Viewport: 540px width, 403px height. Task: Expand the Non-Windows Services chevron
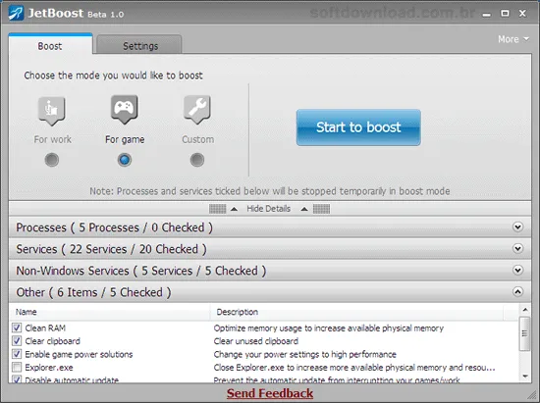click(517, 271)
